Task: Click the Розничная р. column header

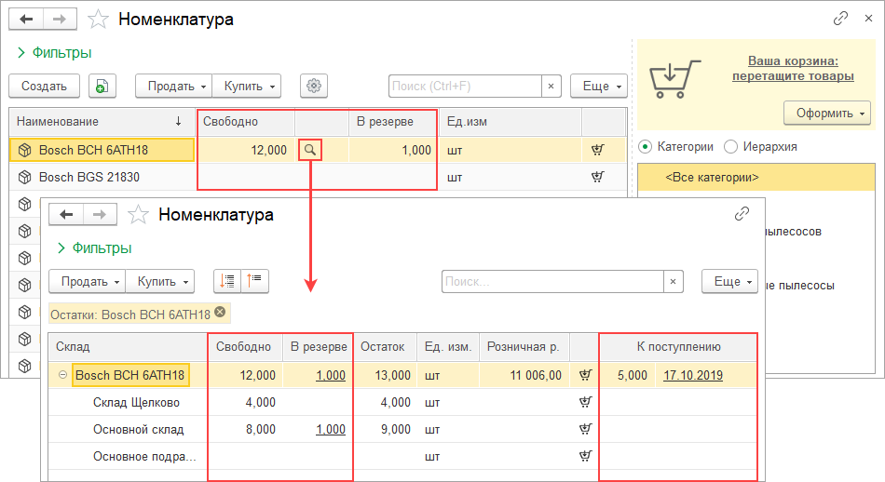Action: 524,347
